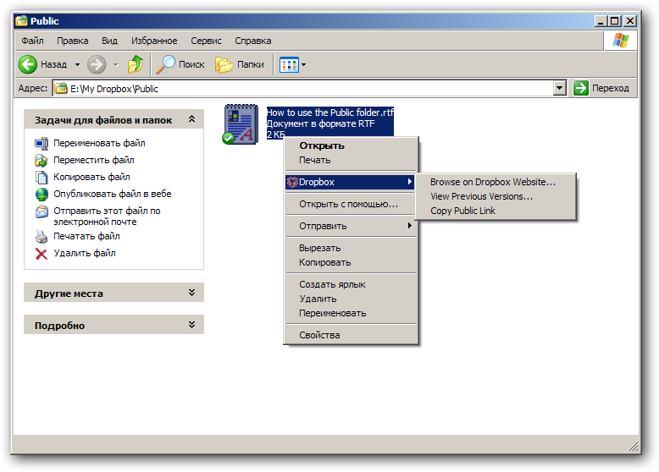Click the Rename file (Переименовать файл) icon
The width and height of the screenshot is (659, 472).
coord(42,144)
